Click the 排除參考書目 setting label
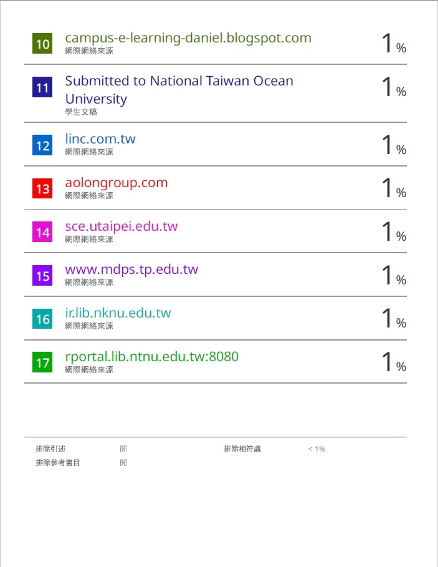The image size is (438, 567). click(58, 463)
